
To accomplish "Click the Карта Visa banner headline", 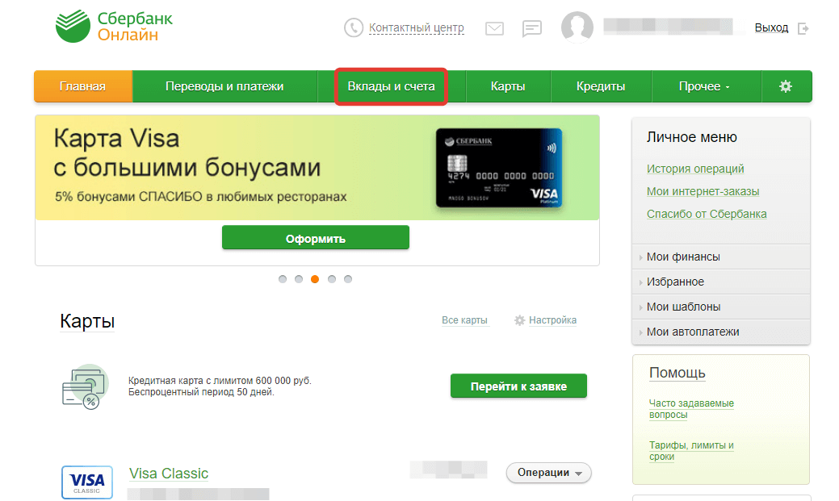I will tap(187, 153).
